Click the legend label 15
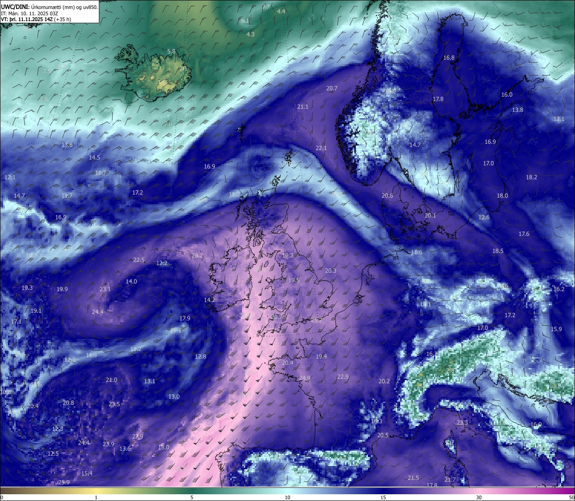The height and width of the screenshot is (501, 575). pyautogui.click(x=383, y=497)
